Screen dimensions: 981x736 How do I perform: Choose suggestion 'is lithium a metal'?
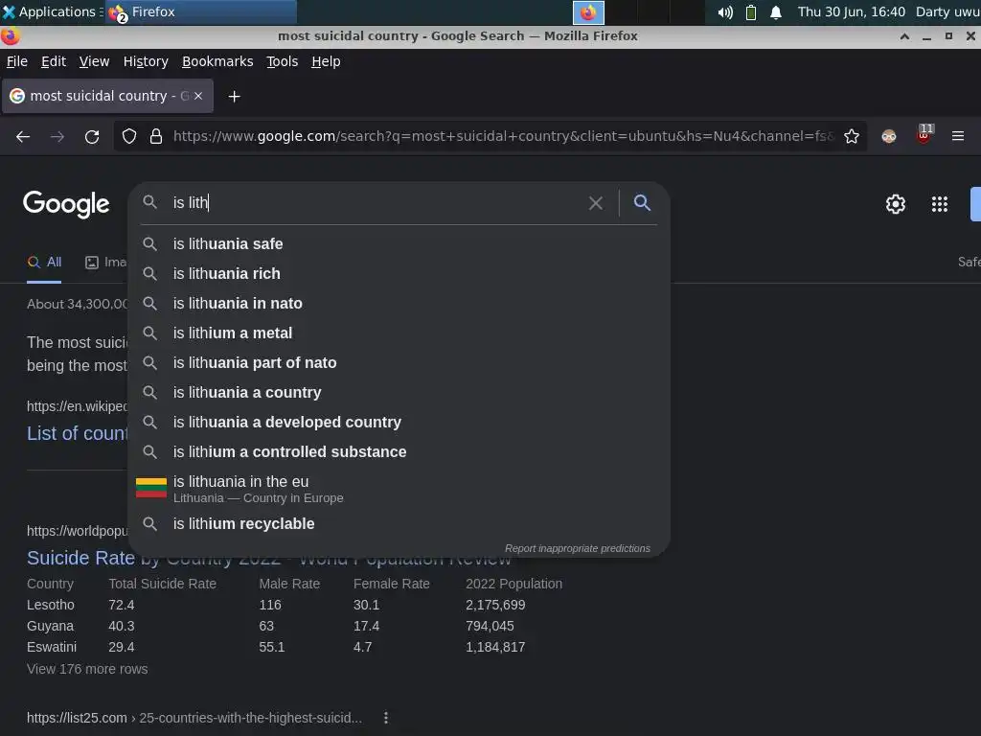click(399, 333)
